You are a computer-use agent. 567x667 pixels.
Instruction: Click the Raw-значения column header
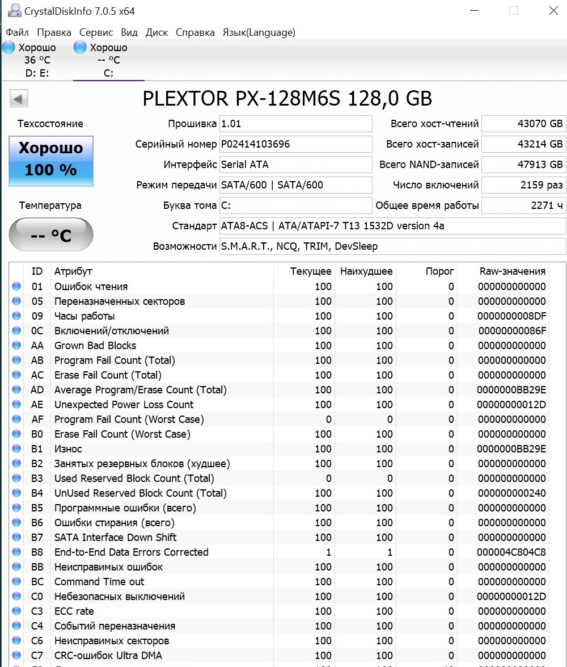tap(513, 271)
